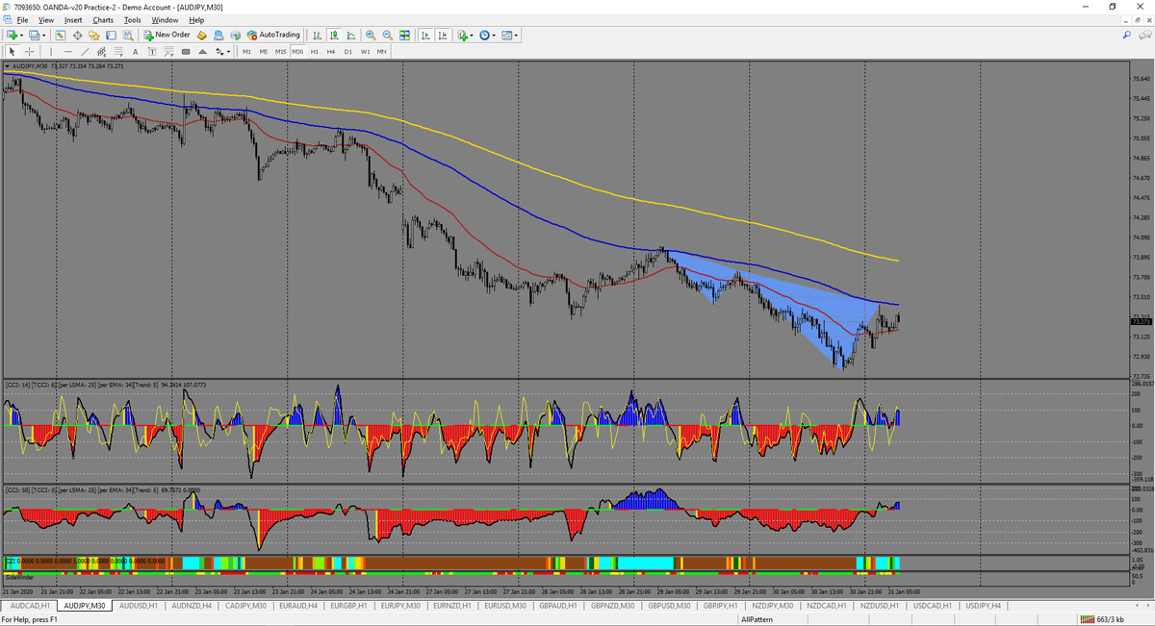Enable AutoTrading
The image size is (1155, 626).
coord(273,36)
